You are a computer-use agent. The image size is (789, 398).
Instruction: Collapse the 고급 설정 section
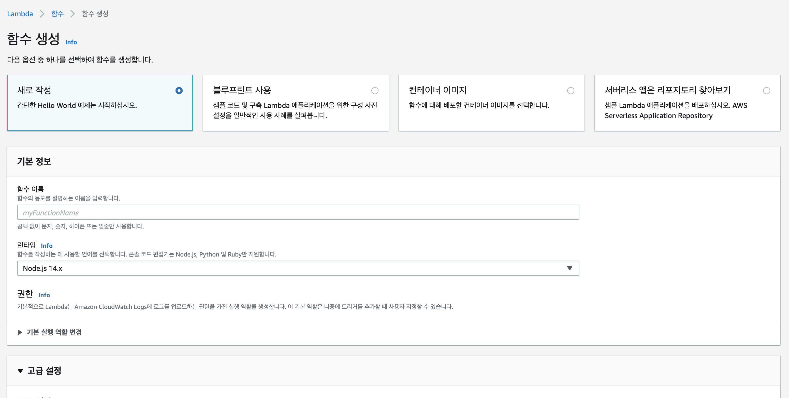point(45,371)
